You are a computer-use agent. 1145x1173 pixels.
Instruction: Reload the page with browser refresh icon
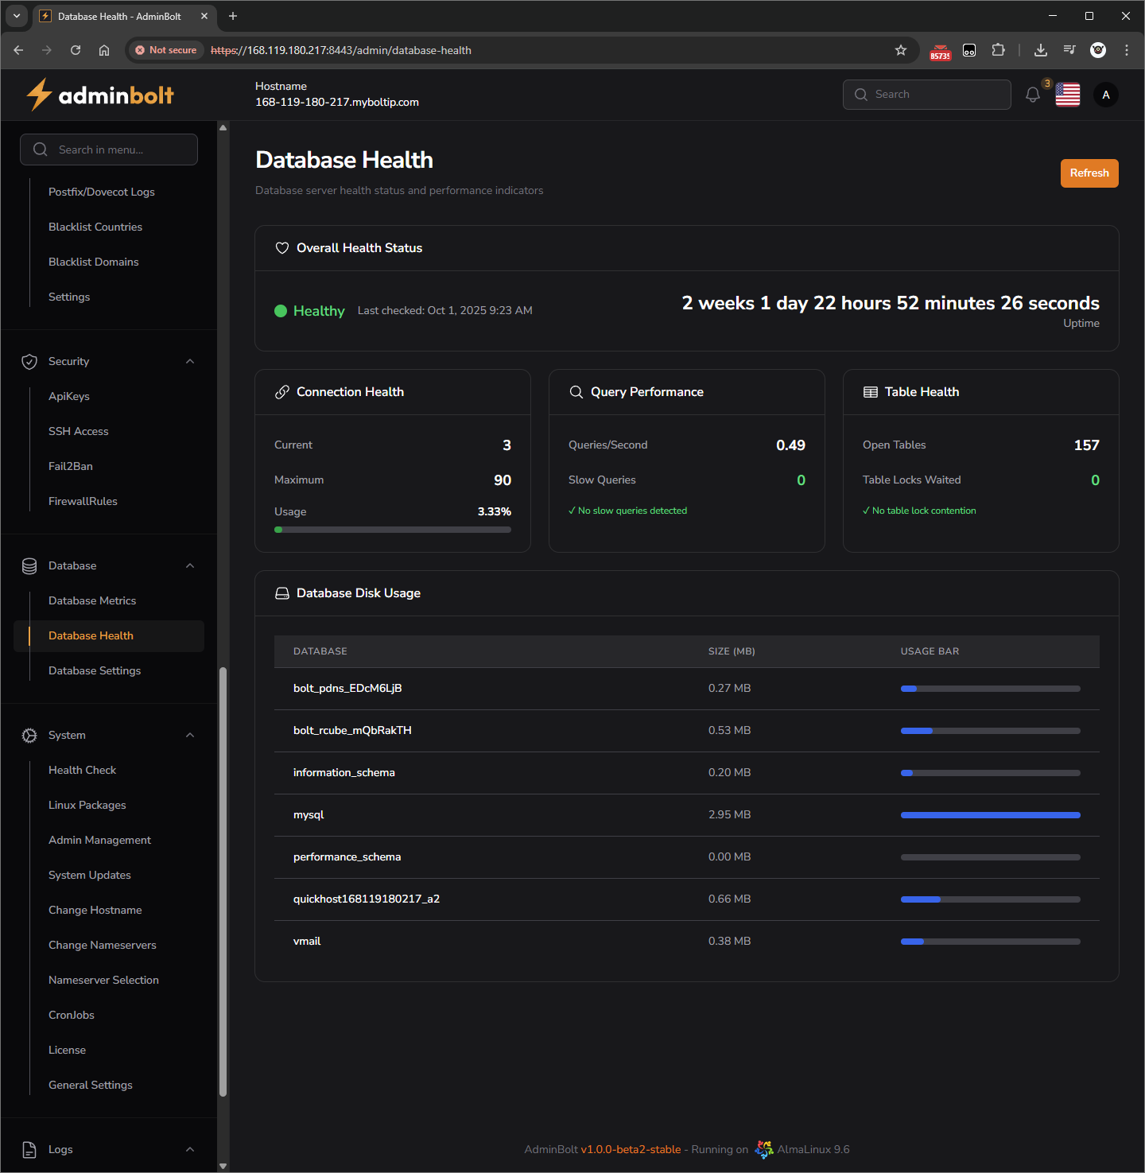pos(76,50)
